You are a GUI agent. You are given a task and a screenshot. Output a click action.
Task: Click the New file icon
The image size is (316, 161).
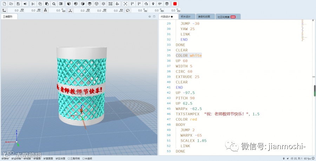4,4
